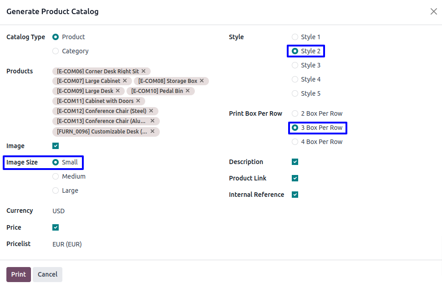Delete the Storage Box tag
The image size is (442, 288).
point(202,81)
